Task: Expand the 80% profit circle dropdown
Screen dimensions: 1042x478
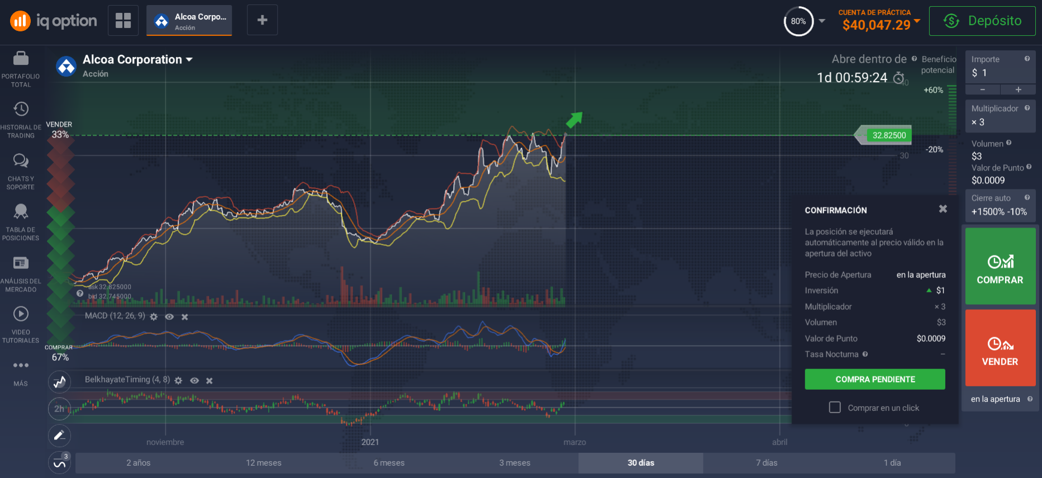Action: coord(822,21)
